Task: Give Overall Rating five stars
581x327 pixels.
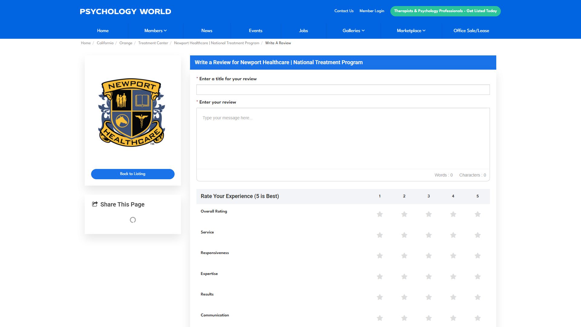Action: click(478, 214)
